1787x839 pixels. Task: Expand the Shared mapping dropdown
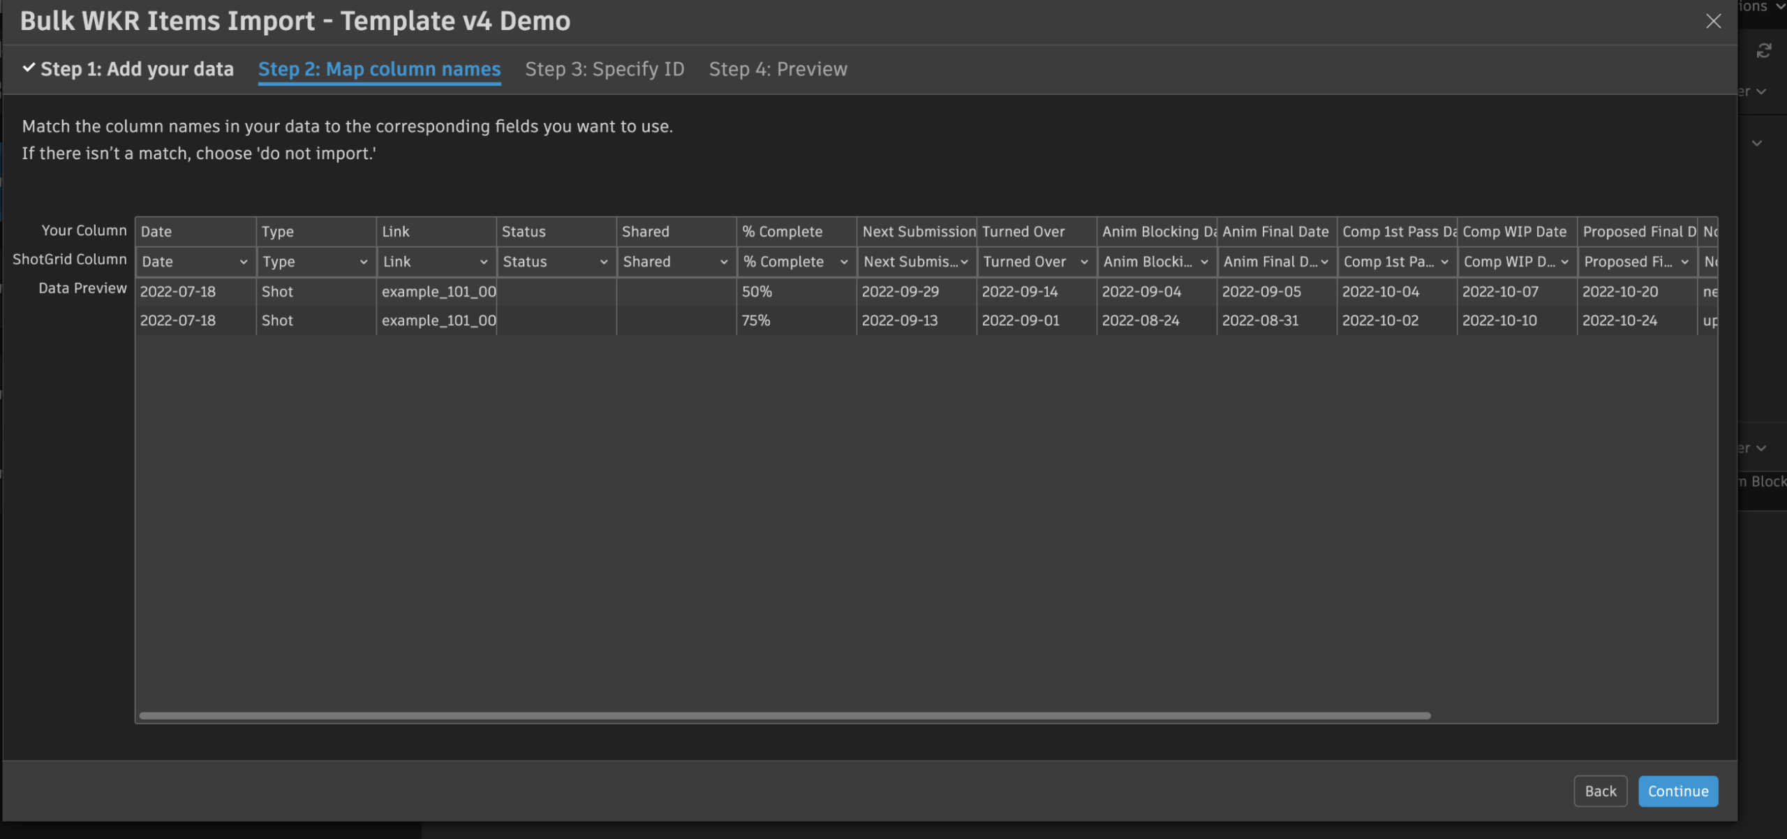[676, 262]
